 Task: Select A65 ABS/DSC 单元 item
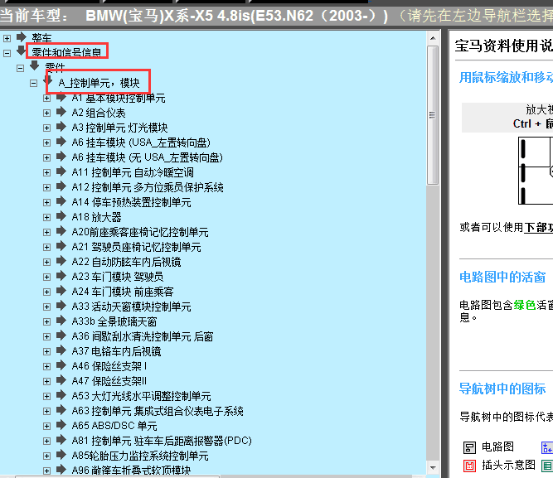pyautogui.click(x=114, y=426)
